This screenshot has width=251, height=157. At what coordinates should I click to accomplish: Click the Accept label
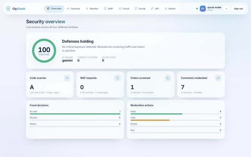pos(33,111)
